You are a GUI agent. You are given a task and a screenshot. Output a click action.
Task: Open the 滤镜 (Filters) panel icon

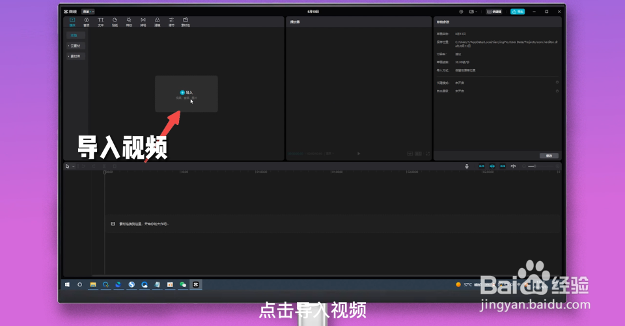[157, 20]
